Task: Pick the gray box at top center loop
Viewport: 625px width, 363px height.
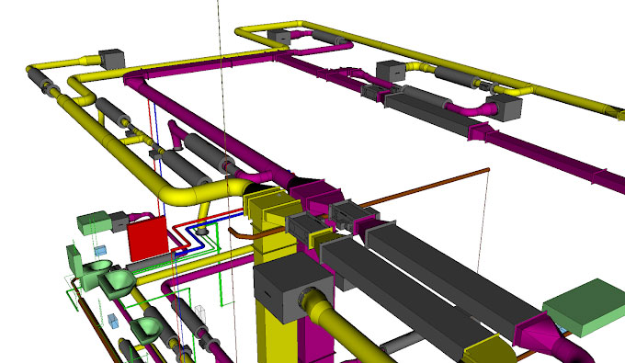Action: [279, 36]
